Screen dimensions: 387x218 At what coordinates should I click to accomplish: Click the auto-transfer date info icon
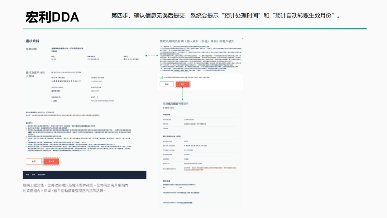tap(60, 97)
